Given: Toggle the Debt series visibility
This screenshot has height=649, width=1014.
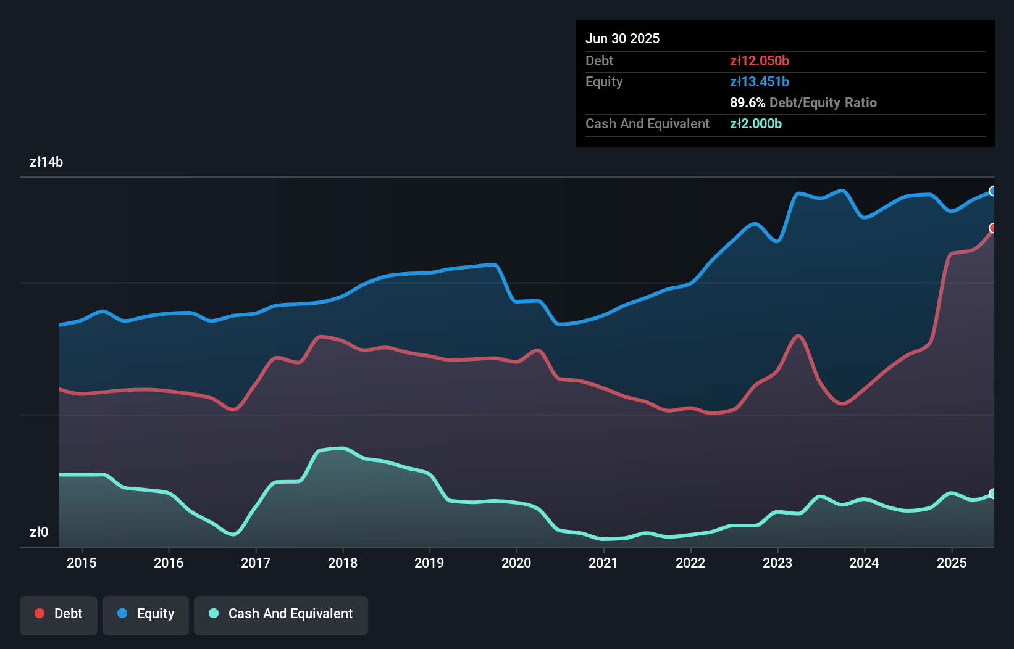Looking at the screenshot, I should 59,615.
